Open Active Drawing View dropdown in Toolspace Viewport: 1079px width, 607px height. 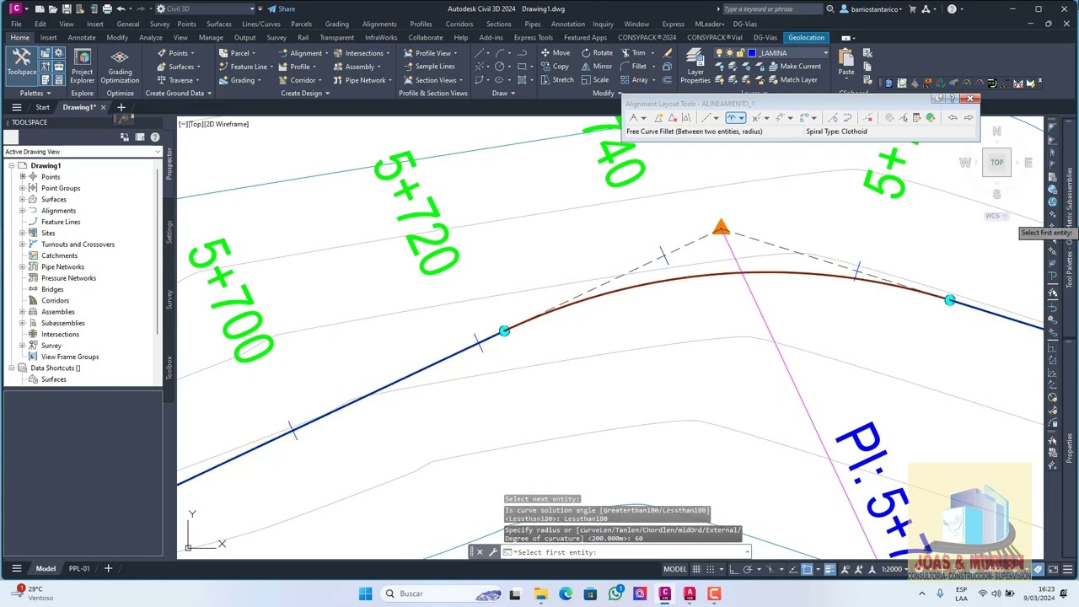point(82,152)
